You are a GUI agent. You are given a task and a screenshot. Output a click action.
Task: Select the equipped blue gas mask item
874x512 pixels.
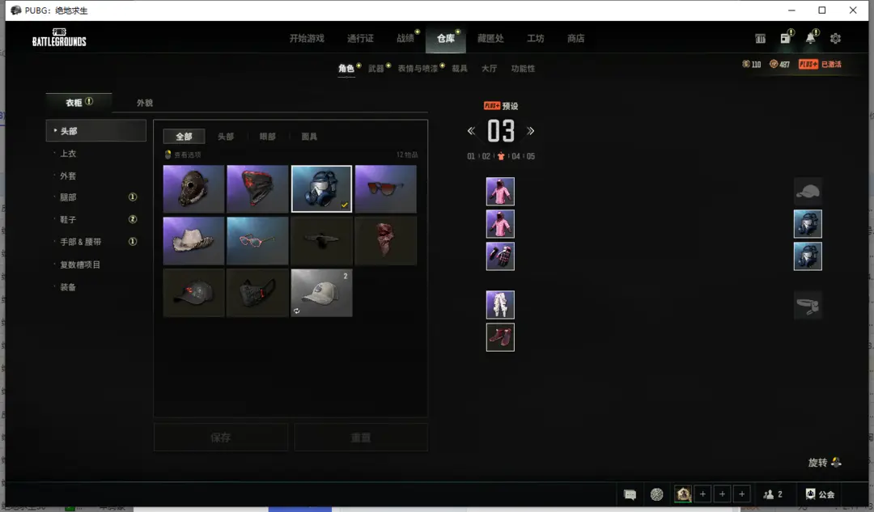coord(321,189)
